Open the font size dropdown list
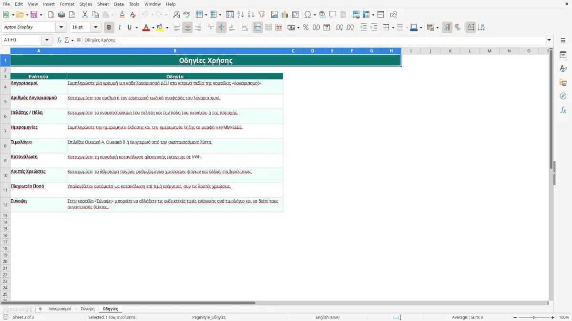Viewport: 572px width, 321px height. [x=95, y=28]
